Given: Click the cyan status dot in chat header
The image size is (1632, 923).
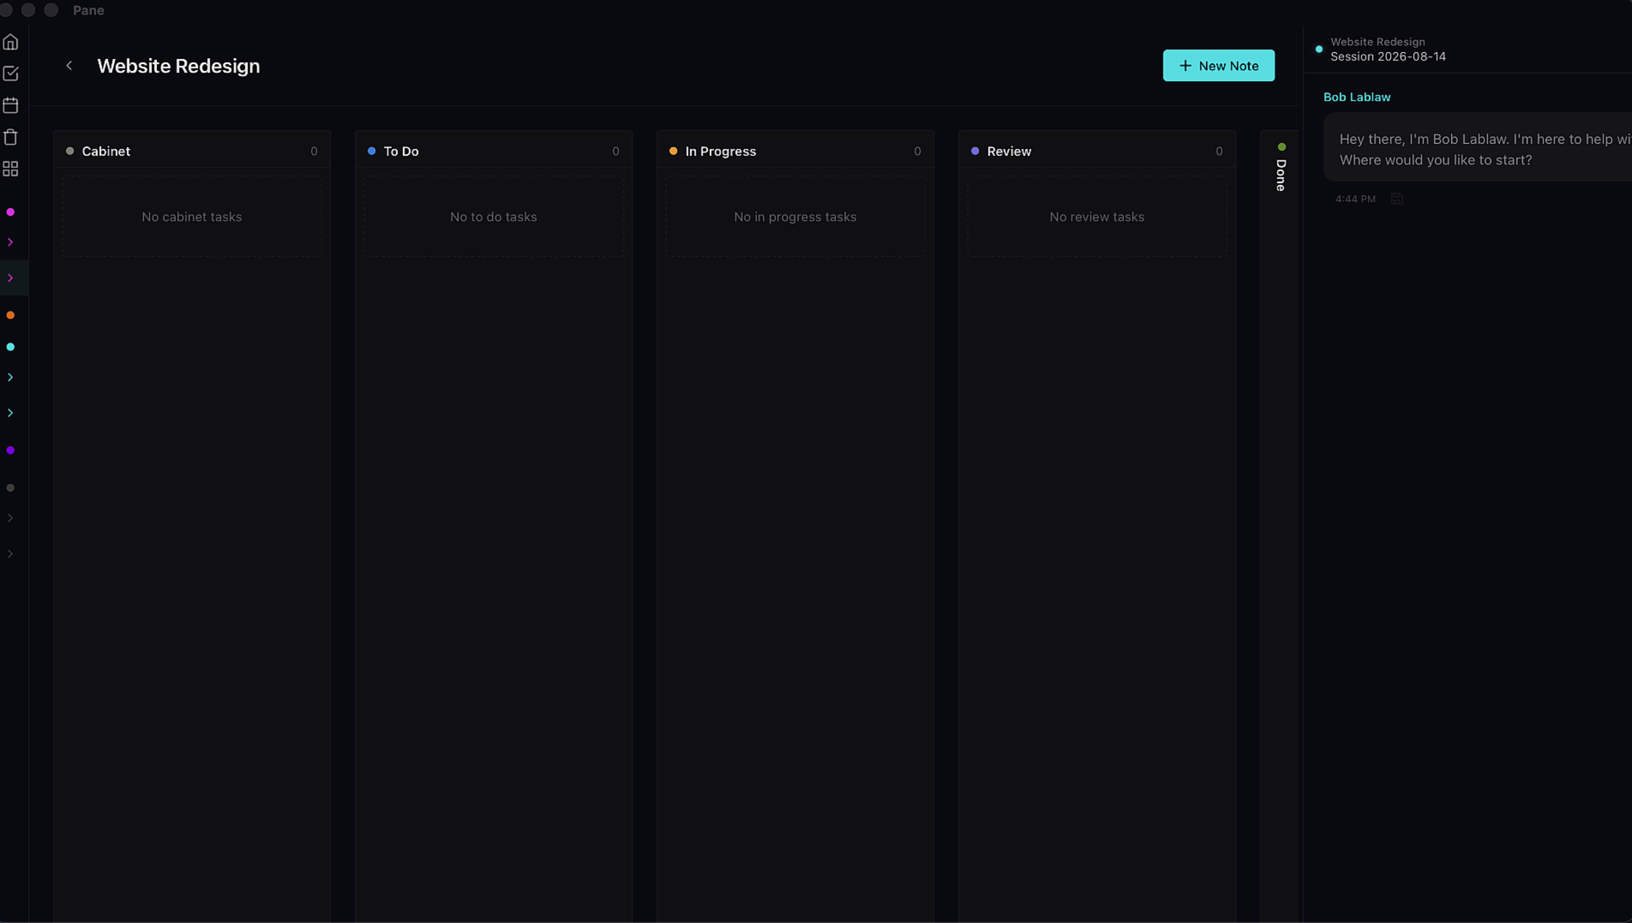Looking at the screenshot, I should pyautogui.click(x=1319, y=49).
